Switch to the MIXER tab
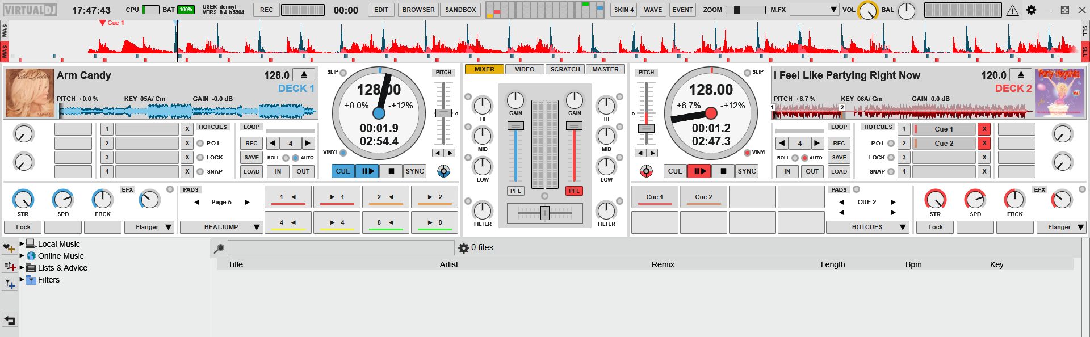 pos(484,69)
